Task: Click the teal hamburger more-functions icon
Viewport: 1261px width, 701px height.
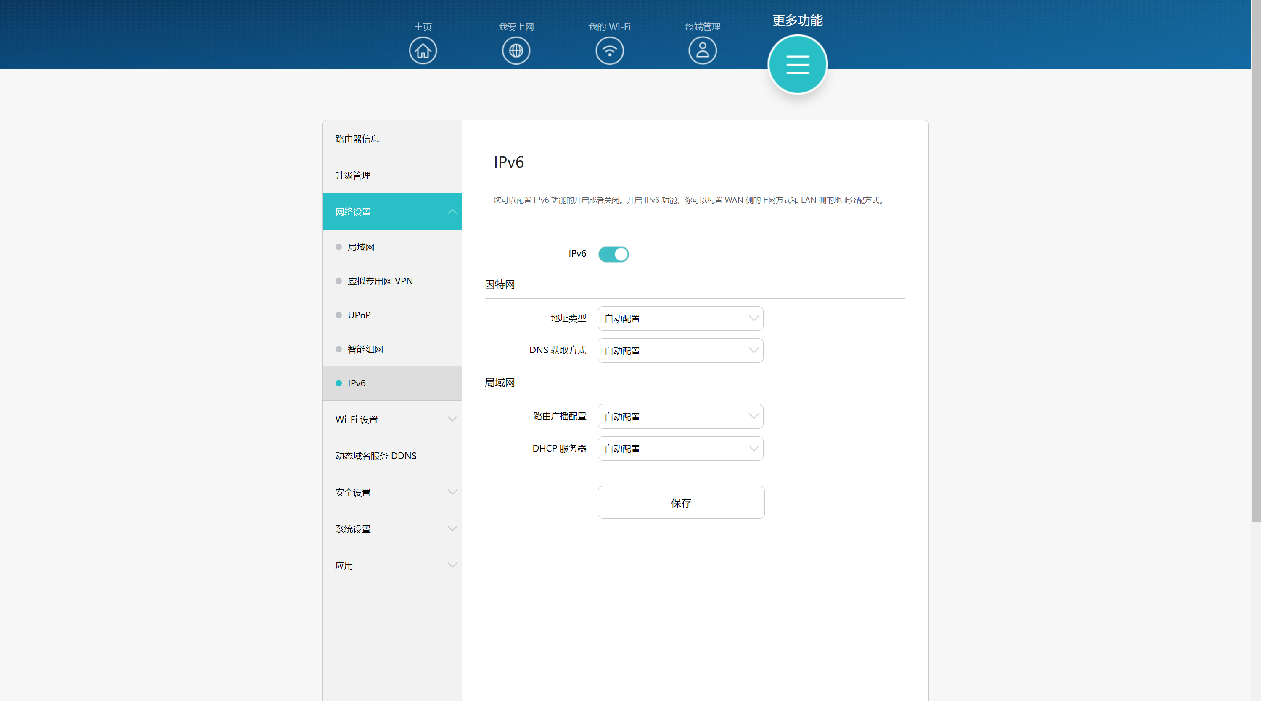Action: [797, 65]
